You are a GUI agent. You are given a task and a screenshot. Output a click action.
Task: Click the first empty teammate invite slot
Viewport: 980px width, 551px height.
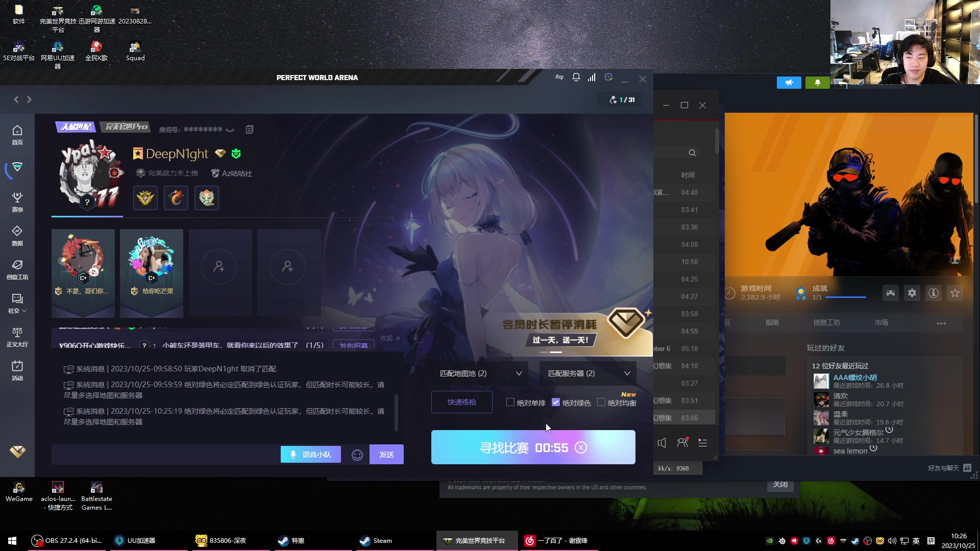[219, 267]
